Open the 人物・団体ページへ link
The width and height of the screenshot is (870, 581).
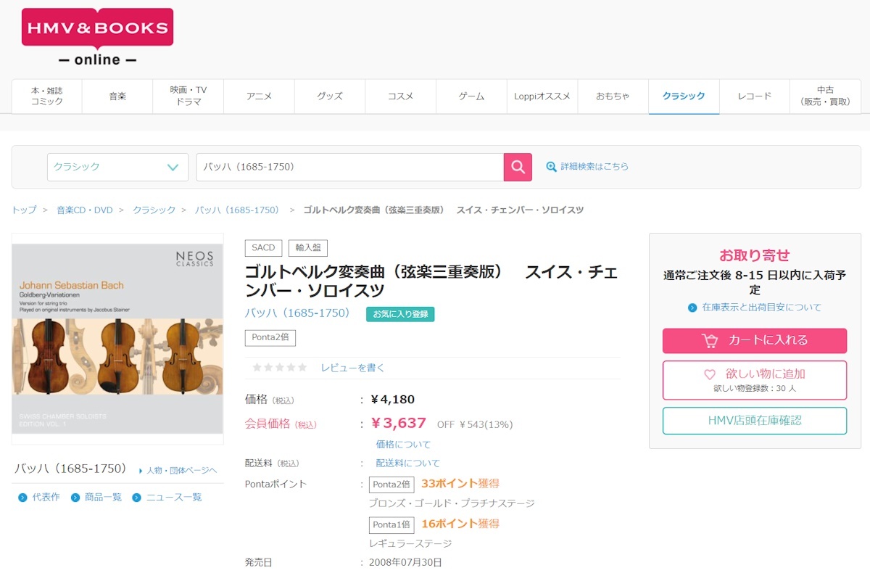pyautogui.click(x=182, y=471)
